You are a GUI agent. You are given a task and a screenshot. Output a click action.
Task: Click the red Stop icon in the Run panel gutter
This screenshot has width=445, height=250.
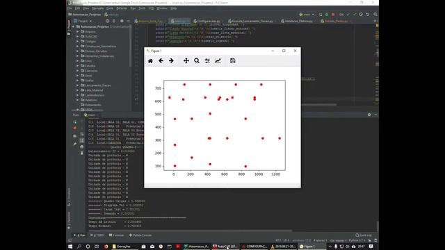pyautogui.click(x=74, y=128)
